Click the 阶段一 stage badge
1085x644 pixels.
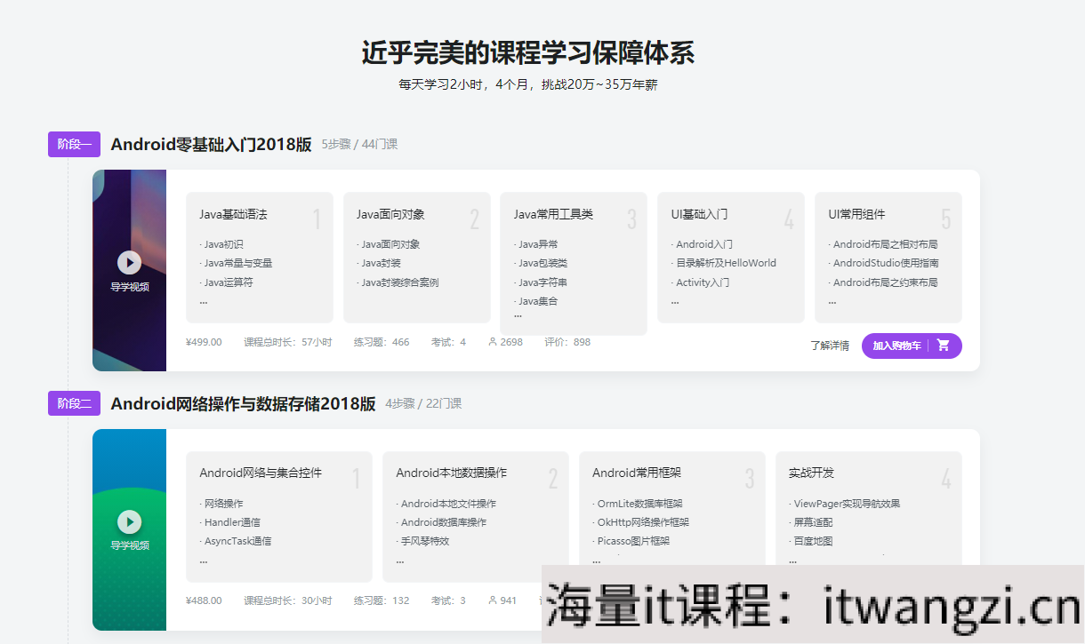[74, 143]
